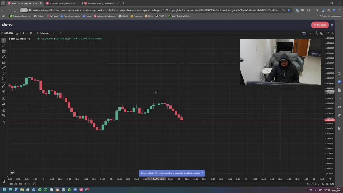
Task: Open the Reyluces Stream bookmark
Action: (20, 16)
